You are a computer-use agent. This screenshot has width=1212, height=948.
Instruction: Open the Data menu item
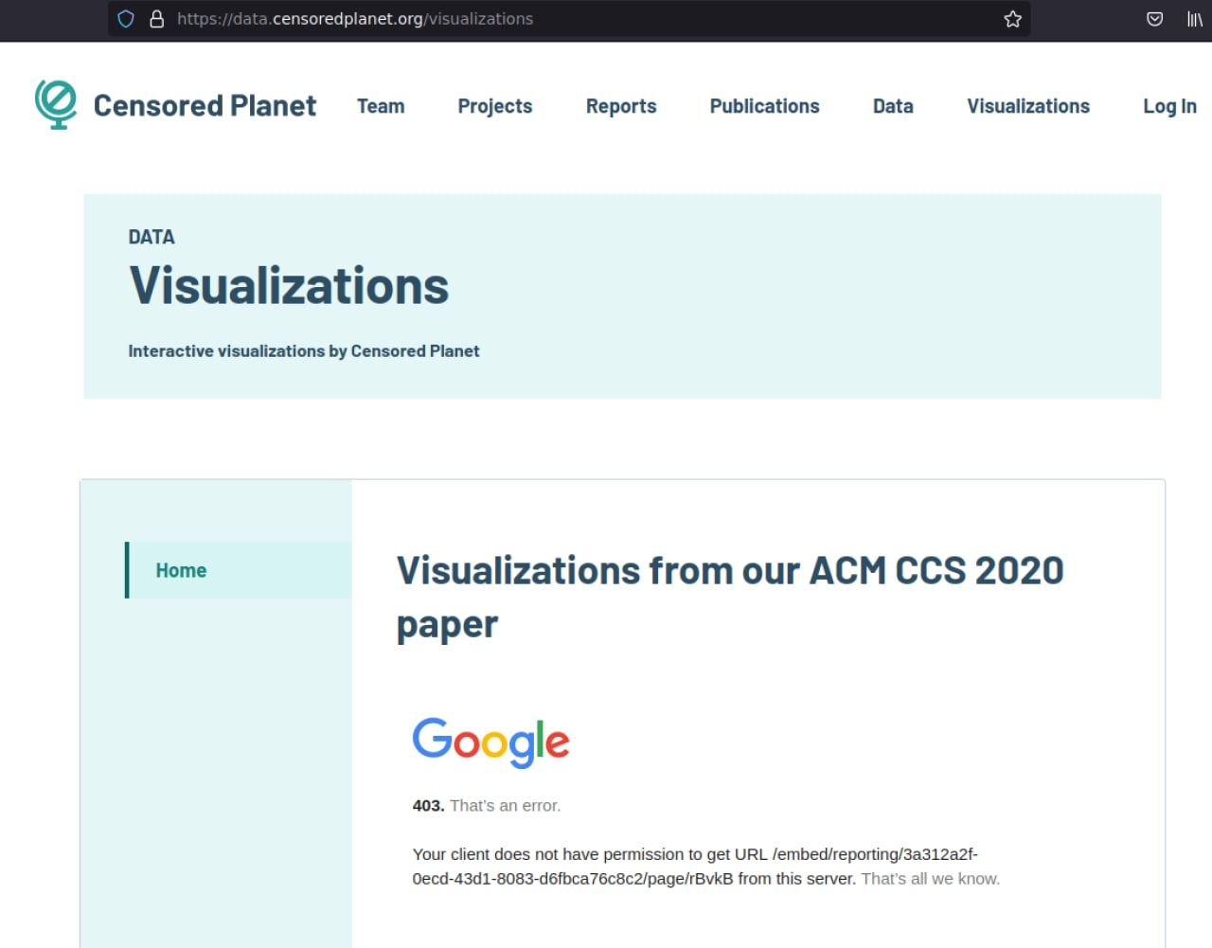click(x=893, y=106)
